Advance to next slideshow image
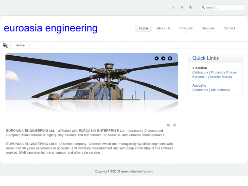 click(x=163, y=58)
